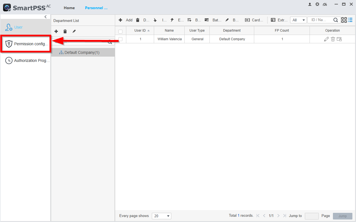Screen dimensions: 356x222
Task: Open the All user-type filter dropdown
Action: coord(298,20)
